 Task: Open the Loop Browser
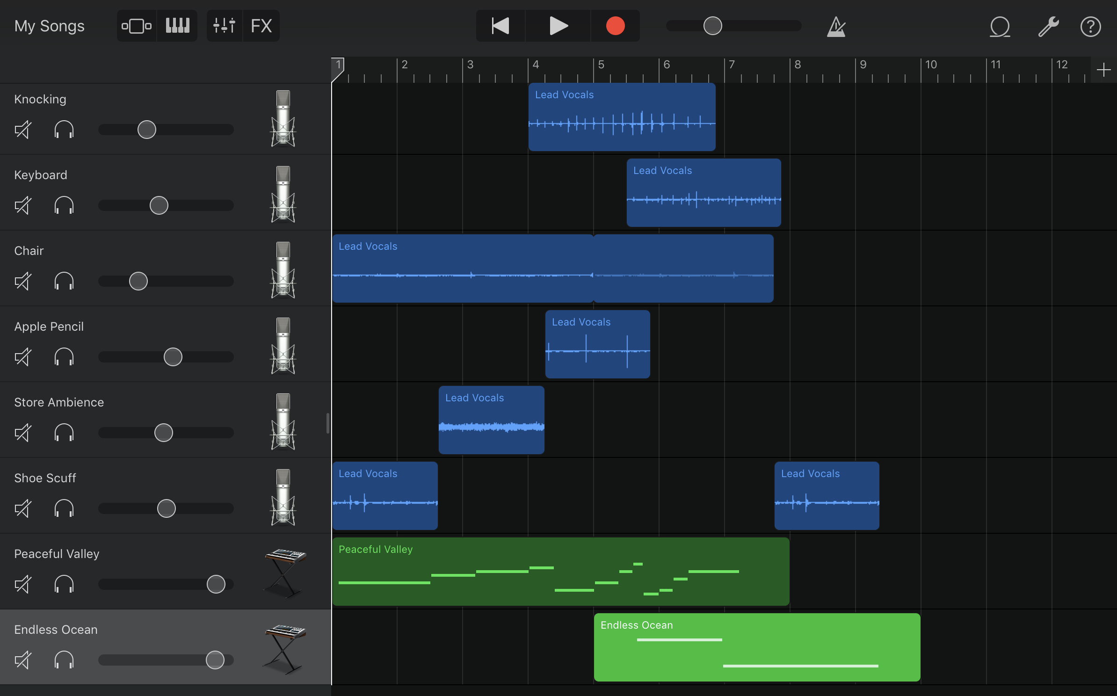(x=1000, y=27)
